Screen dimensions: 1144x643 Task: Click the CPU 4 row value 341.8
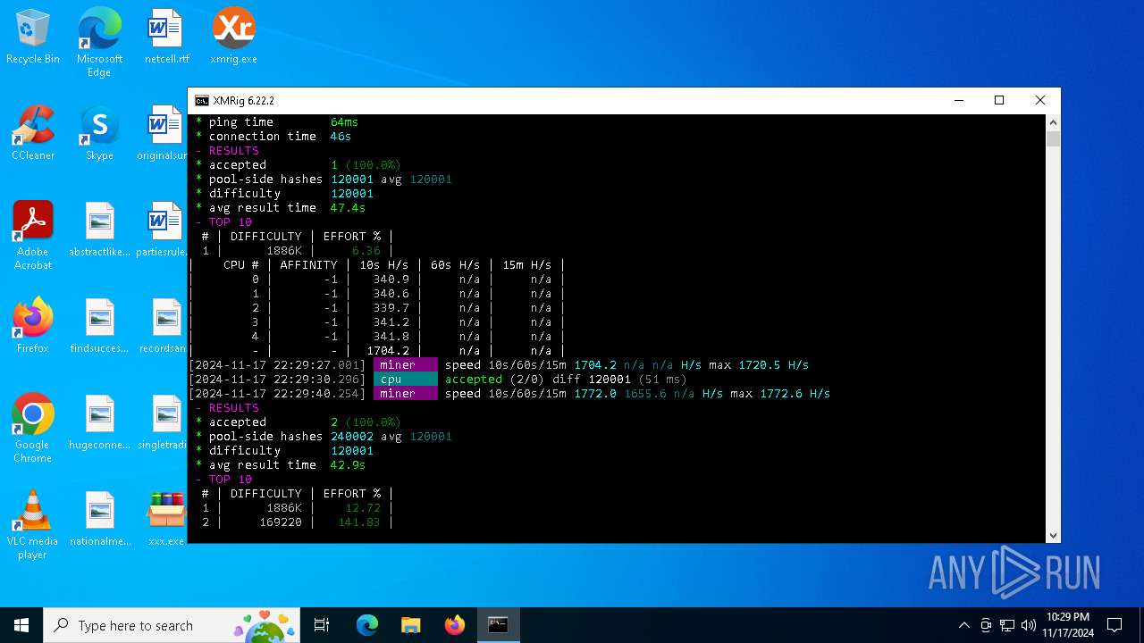(391, 337)
